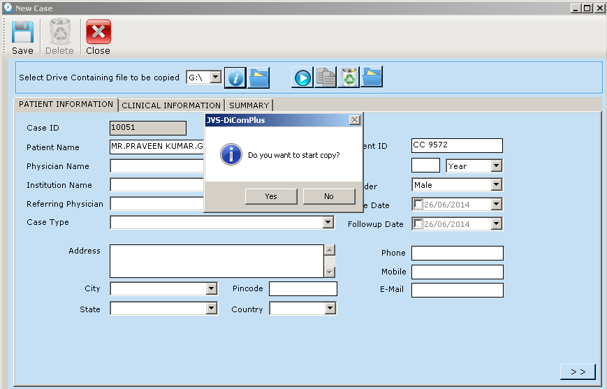Click the blue info icon beside drive selector
The width and height of the screenshot is (607, 389).
(x=235, y=78)
